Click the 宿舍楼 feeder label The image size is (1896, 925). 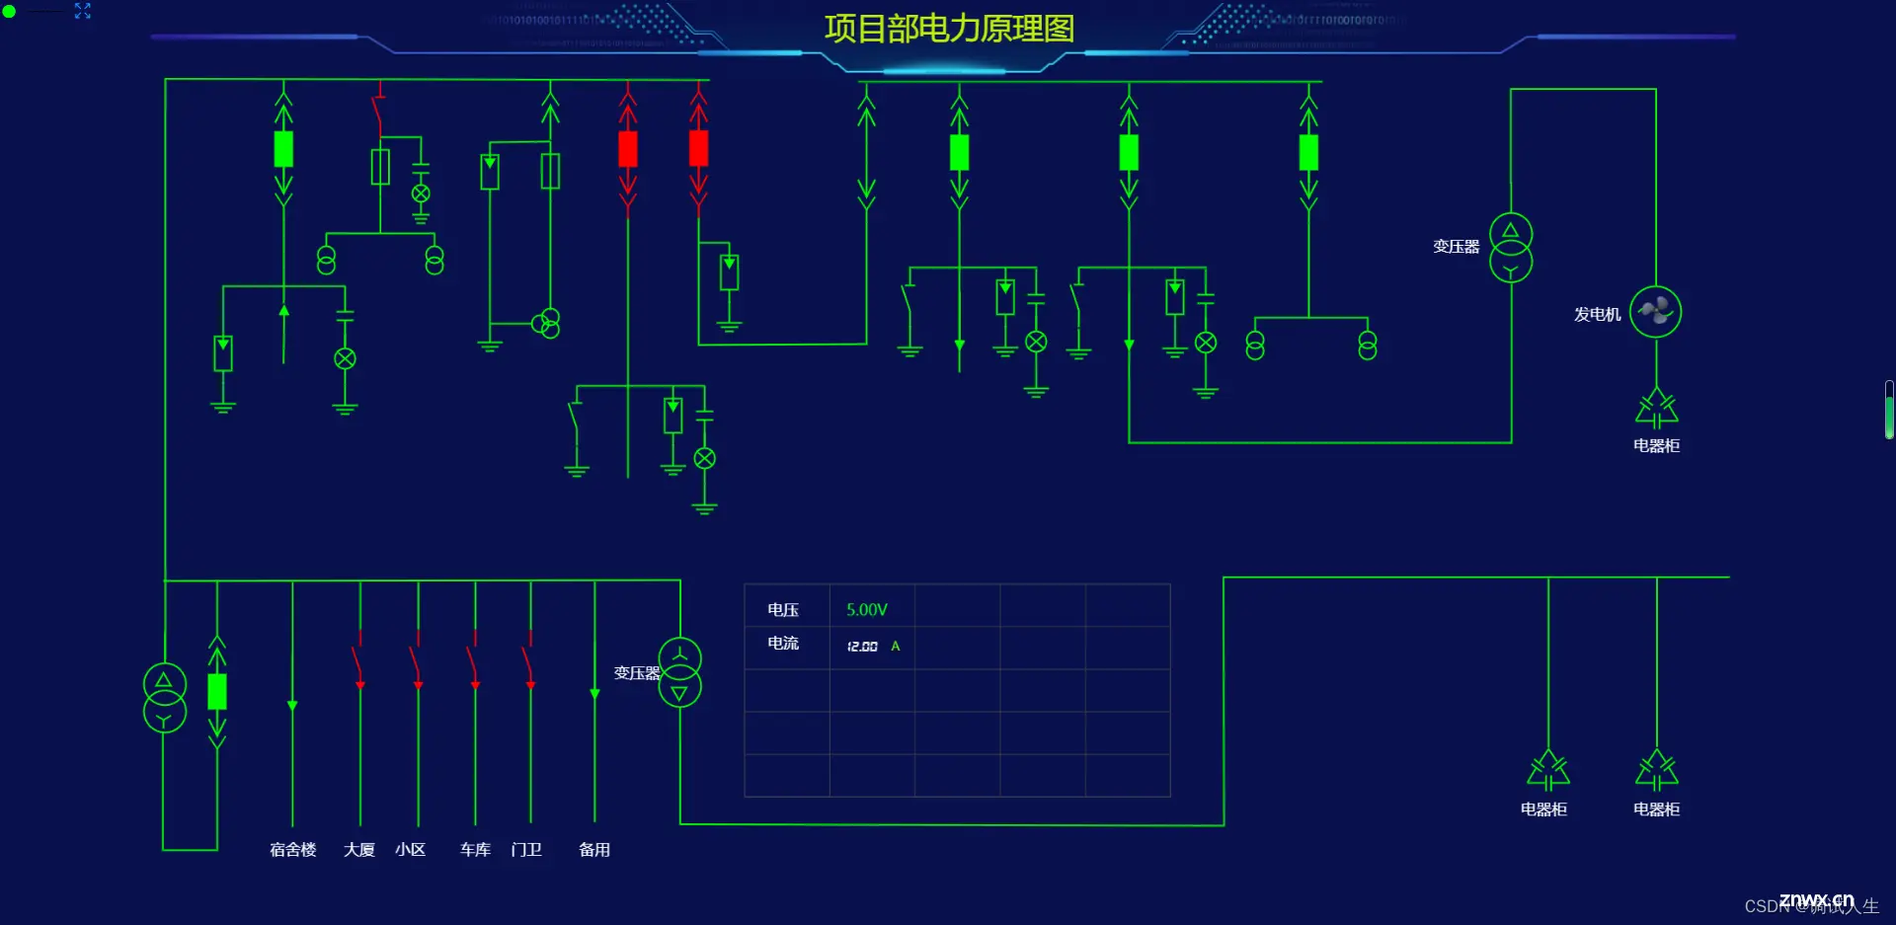point(293,850)
